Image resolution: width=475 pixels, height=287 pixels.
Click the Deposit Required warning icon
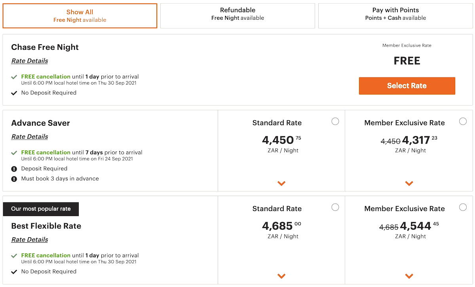click(x=14, y=169)
